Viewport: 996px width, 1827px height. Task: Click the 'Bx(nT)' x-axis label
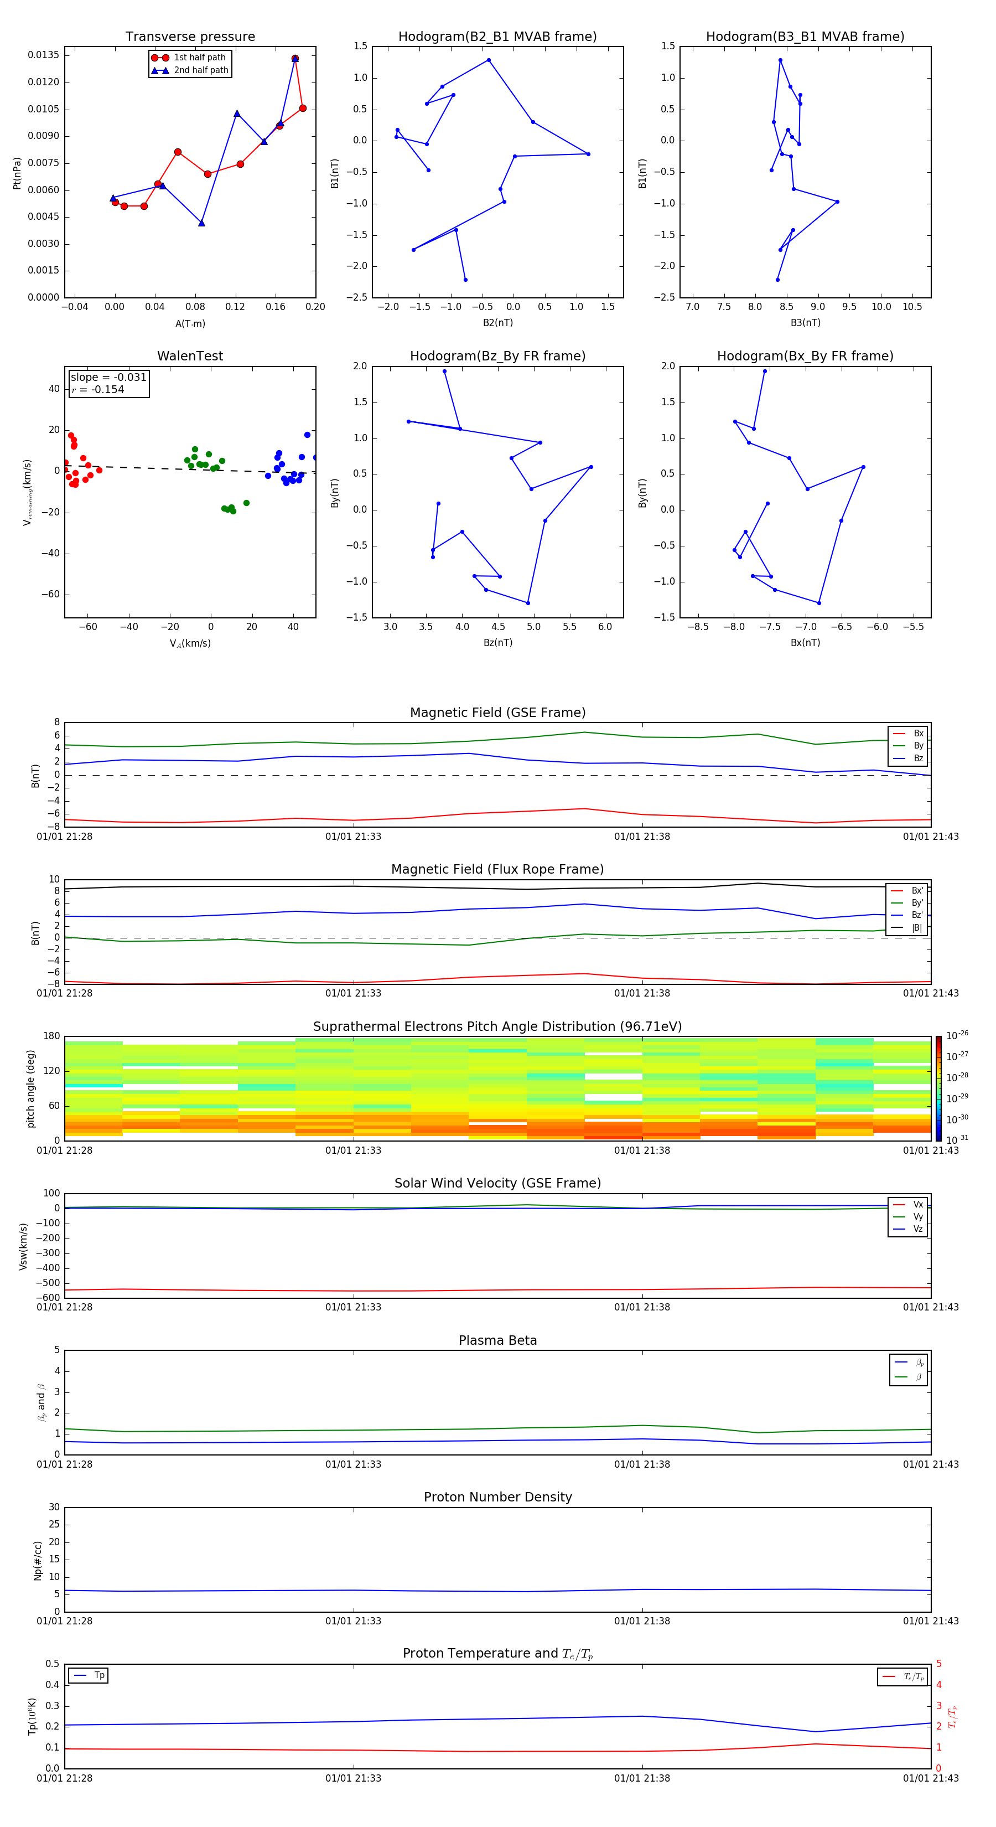[x=805, y=643]
